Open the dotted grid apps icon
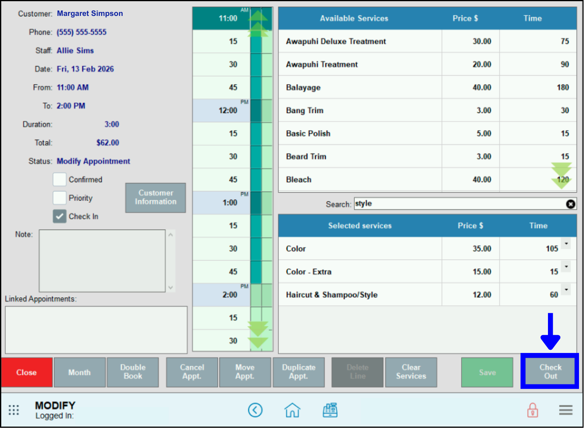585x429 pixels. (x=14, y=410)
